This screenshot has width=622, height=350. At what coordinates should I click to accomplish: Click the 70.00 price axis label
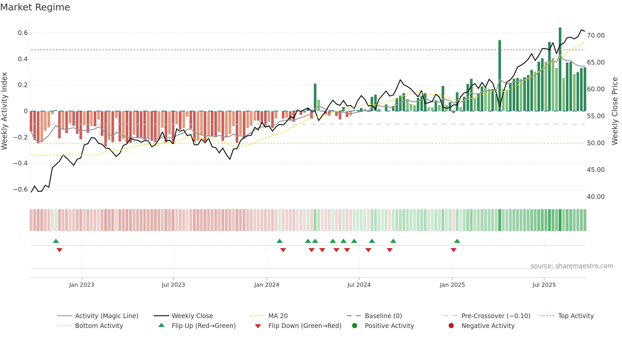pyautogui.click(x=596, y=36)
